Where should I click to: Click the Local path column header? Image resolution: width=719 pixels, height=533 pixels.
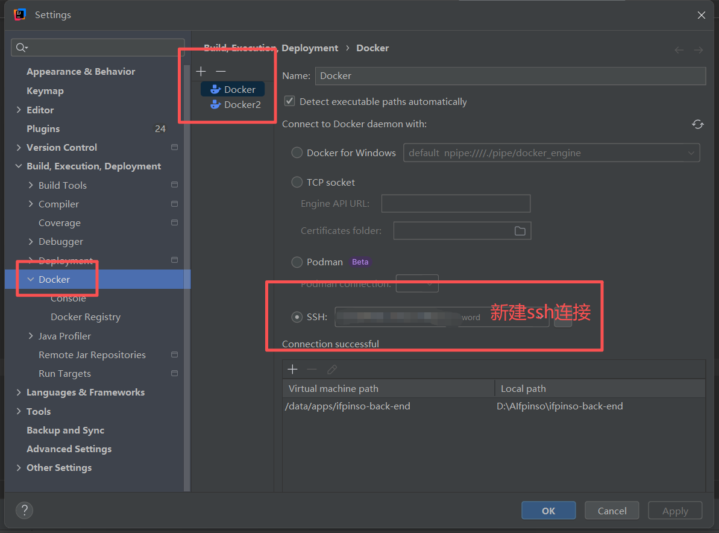pos(600,388)
